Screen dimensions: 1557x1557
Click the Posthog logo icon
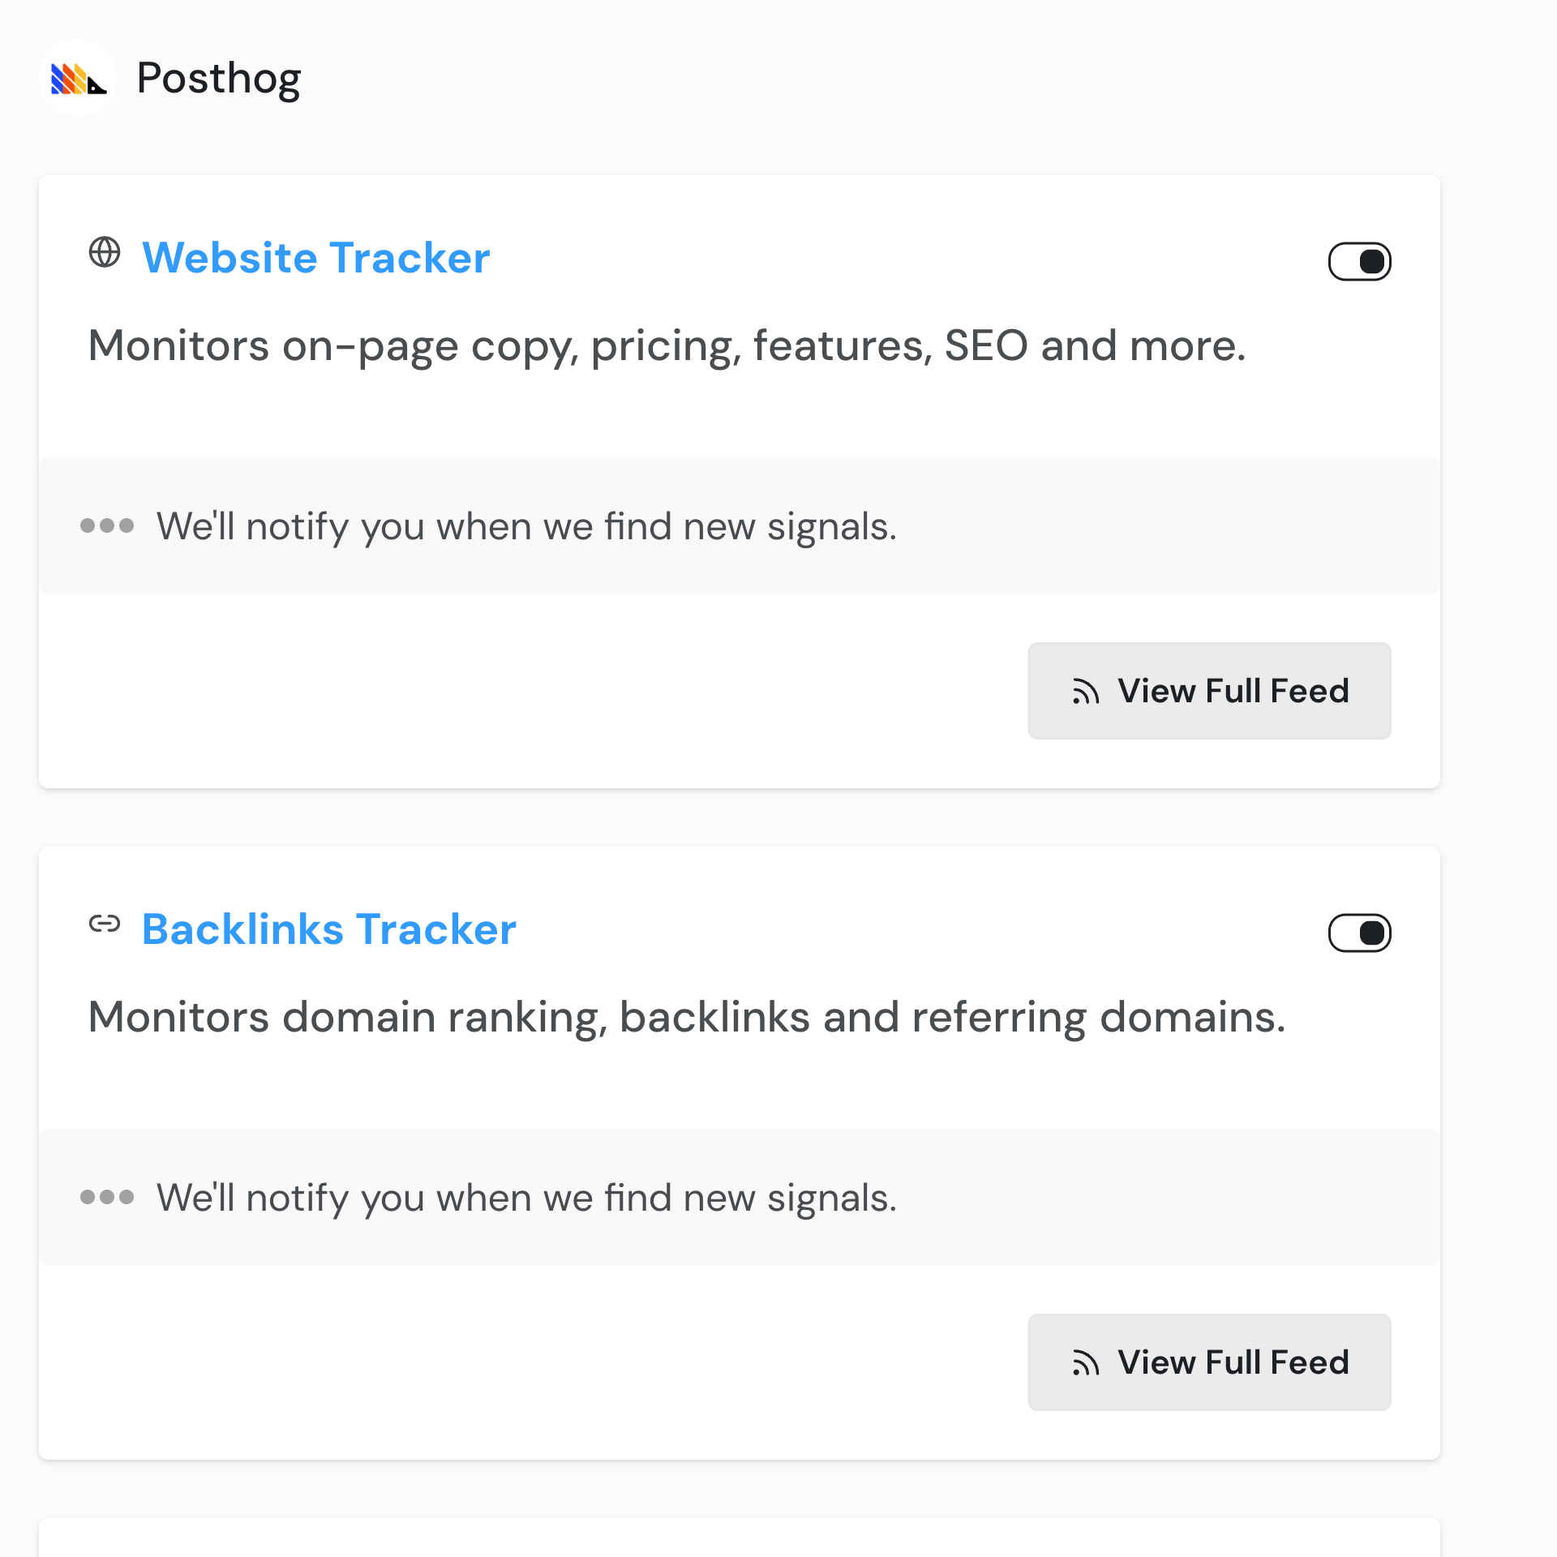coord(78,79)
